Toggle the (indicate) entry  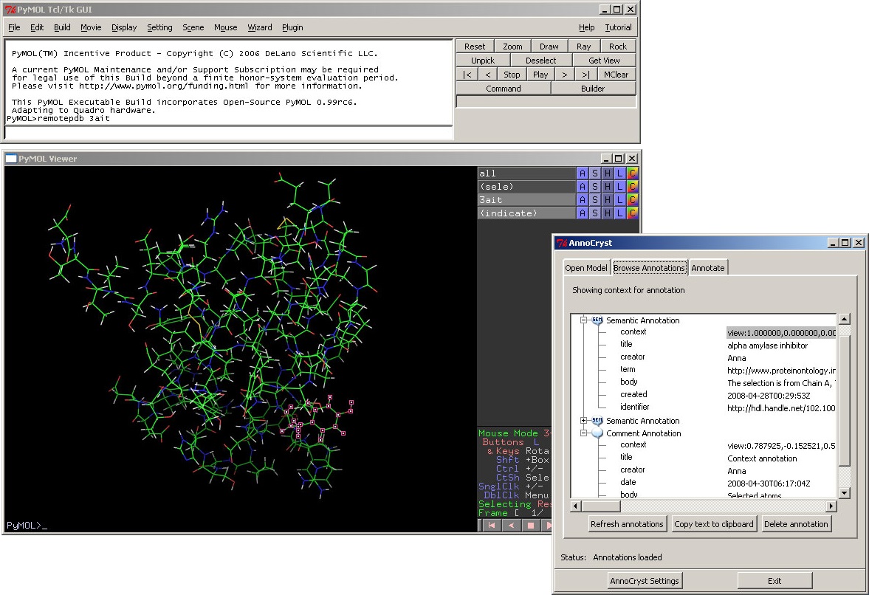pyautogui.click(x=526, y=213)
